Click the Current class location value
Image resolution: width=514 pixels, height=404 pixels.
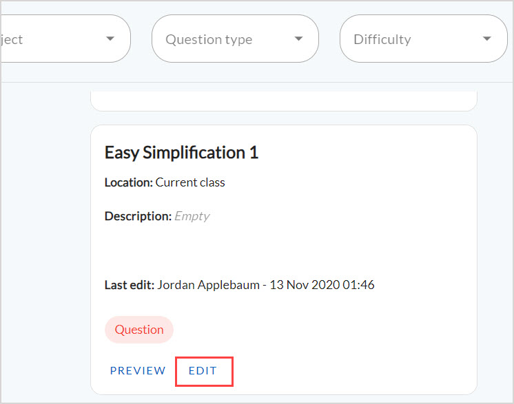(x=190, y=182)
